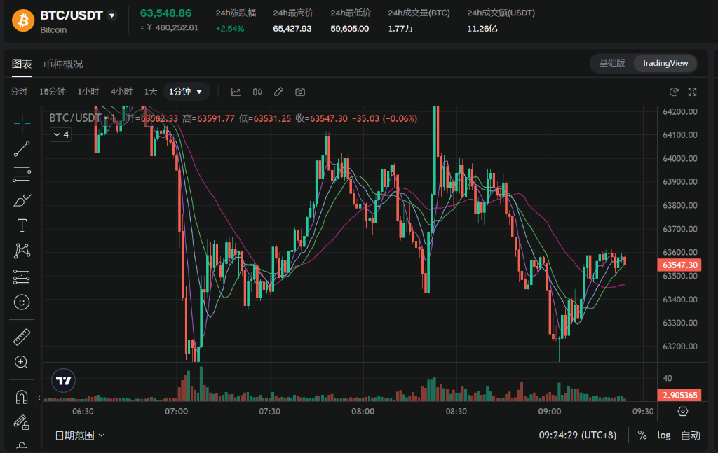The height and width of the screenshot is (453, 718).
Task: Toggle log scale on price axis
Action: click(x=663, y=435)
